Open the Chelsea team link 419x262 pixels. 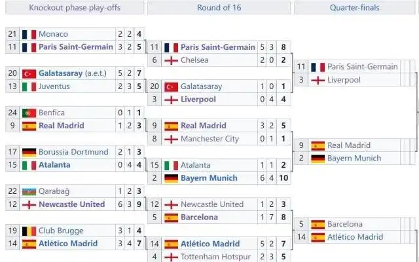(194, 60)
